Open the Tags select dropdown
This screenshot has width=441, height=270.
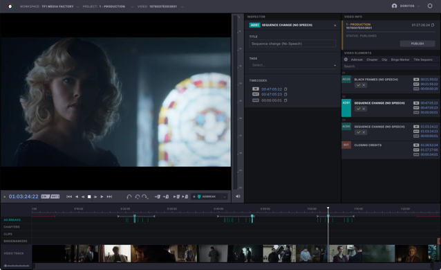(x=292, y=65)
